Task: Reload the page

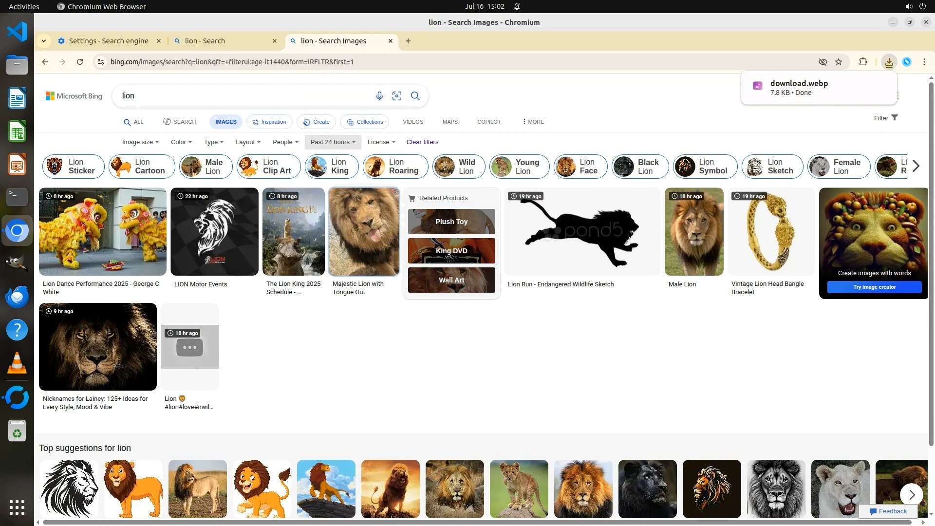Action: (x=80, y=62)
